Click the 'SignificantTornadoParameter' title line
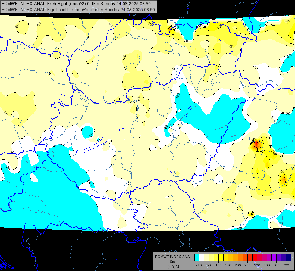 pos(78,10)
